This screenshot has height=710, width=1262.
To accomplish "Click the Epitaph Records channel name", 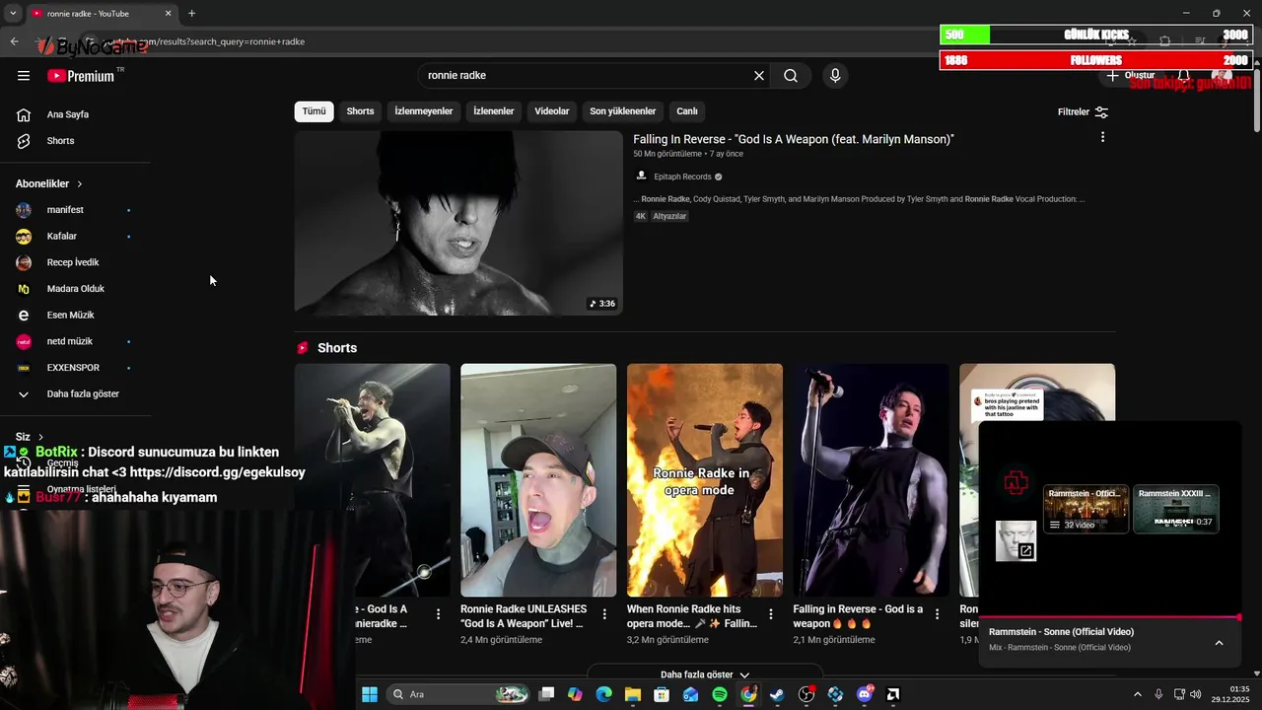I will pyautogui.click(x=682, y=177).
